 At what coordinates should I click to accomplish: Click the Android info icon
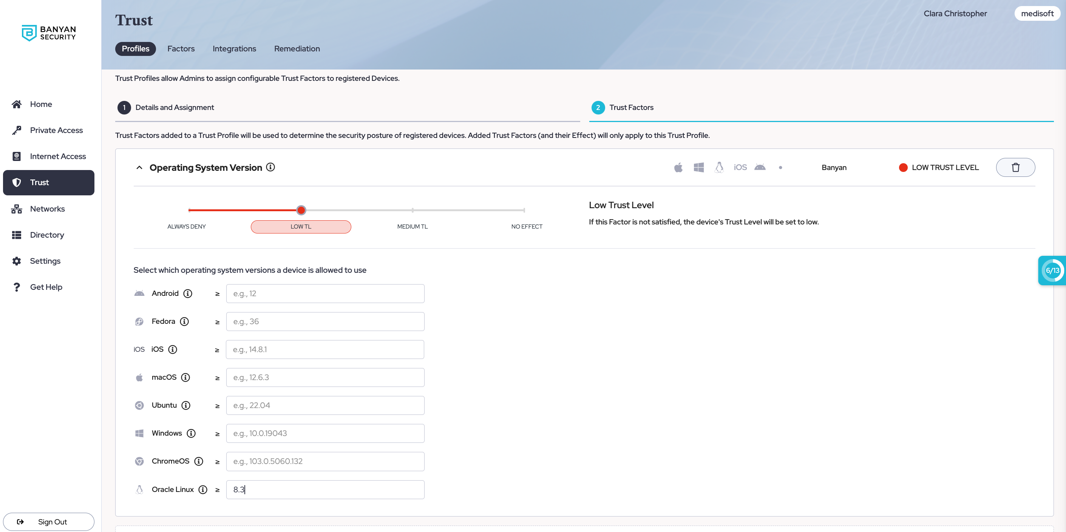click(x=188, y=294)
